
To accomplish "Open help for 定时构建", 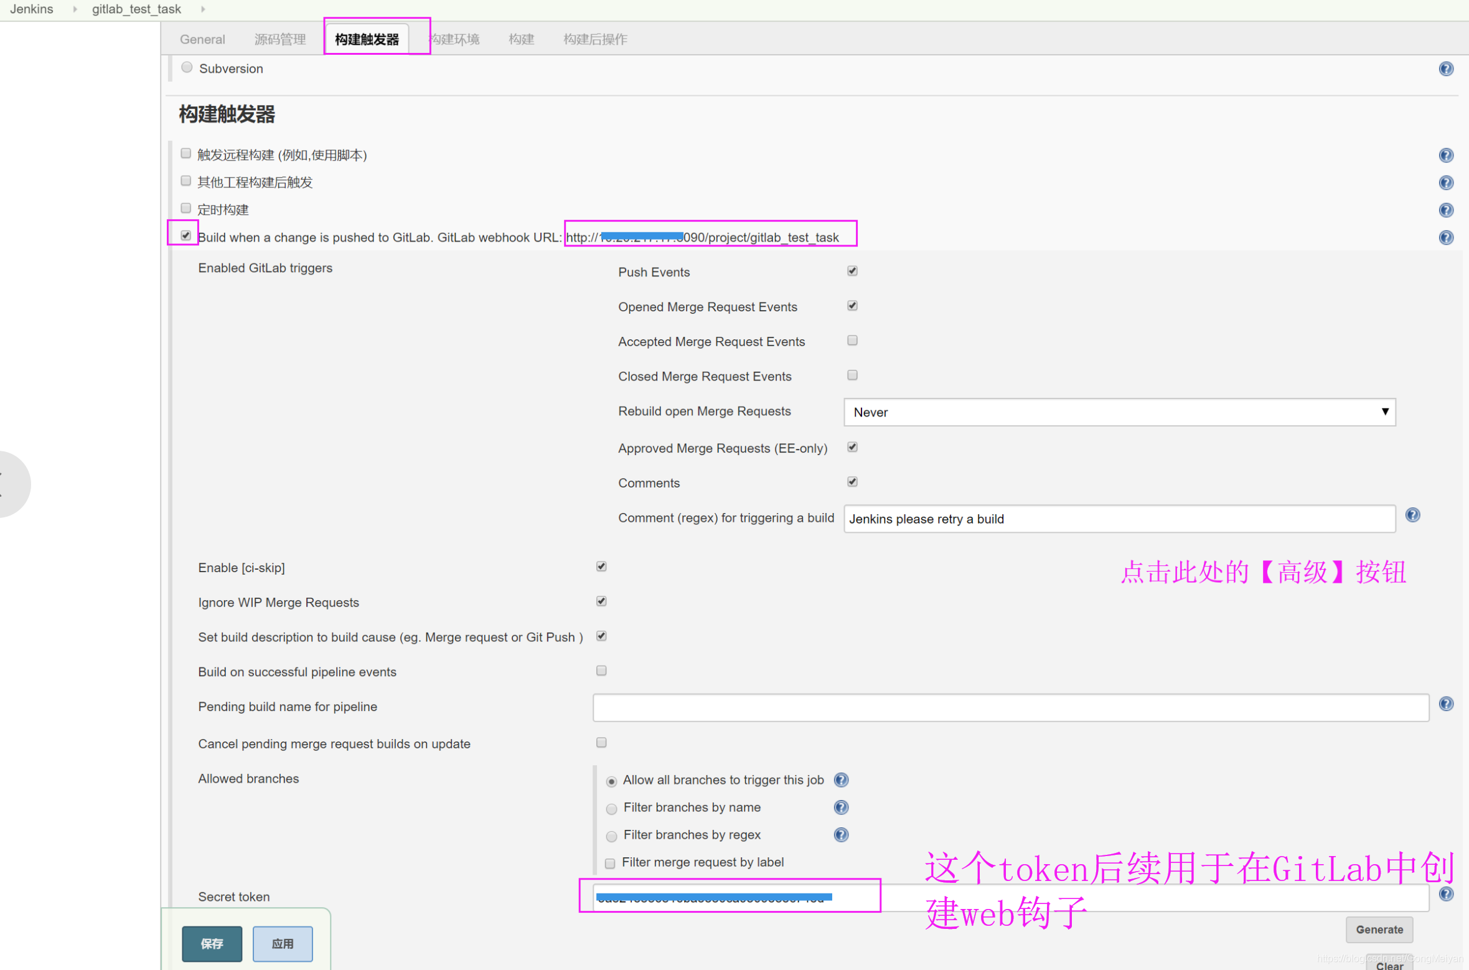I will tap(1446, 210).
